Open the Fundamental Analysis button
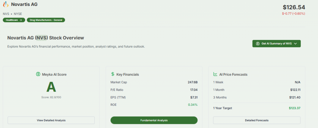This screenshot has width=318, height=128. coord(154,120)
